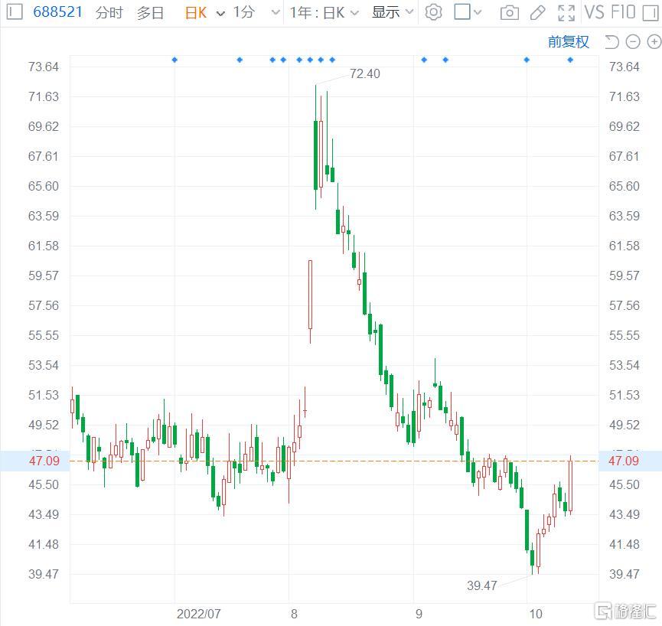The width and height of the screenshot is (662, 626).
Task: Click the 73.64 label on right axis
Action: 624,67
